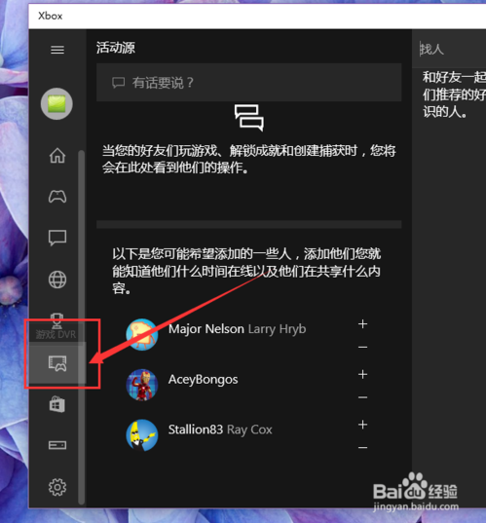Add AceyBongos with the plus icon
This screenshot has width=486, height=523.
pos(362,374)
